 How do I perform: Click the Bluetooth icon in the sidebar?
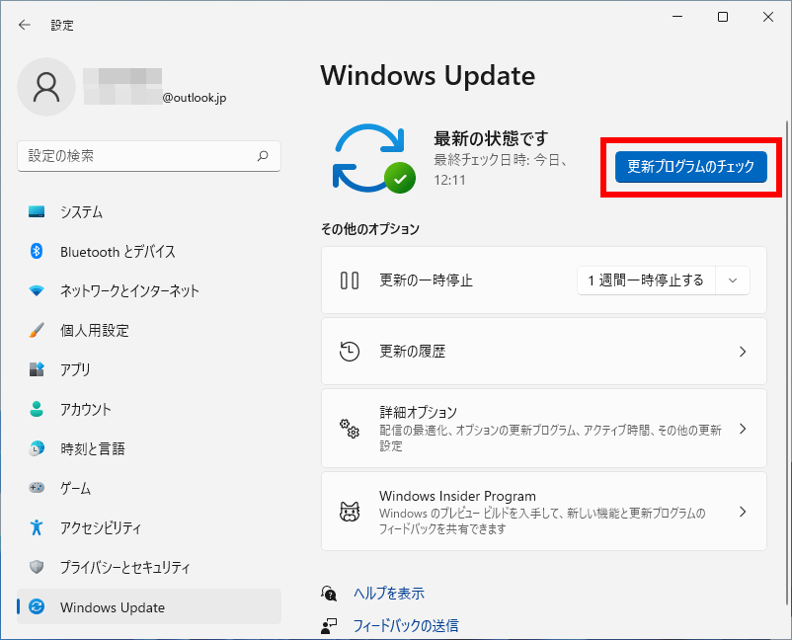(37, 251)
